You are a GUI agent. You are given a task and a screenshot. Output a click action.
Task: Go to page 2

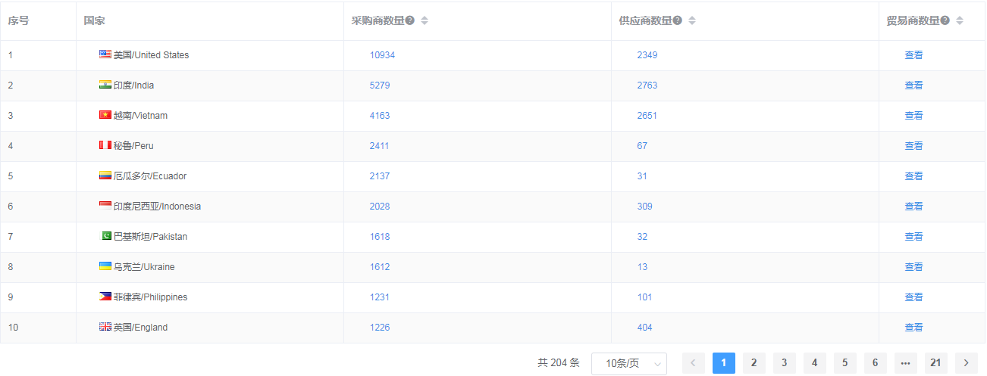(754, 363)
